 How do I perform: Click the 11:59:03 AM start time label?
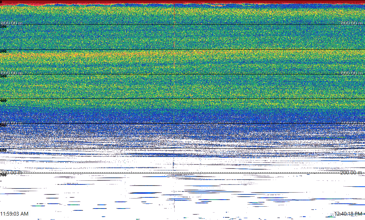point(14,214)
